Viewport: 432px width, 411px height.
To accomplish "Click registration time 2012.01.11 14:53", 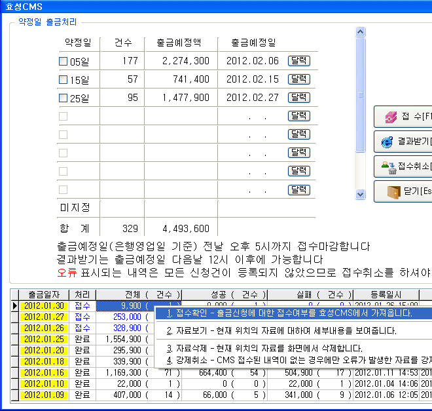I will [386, 373].
